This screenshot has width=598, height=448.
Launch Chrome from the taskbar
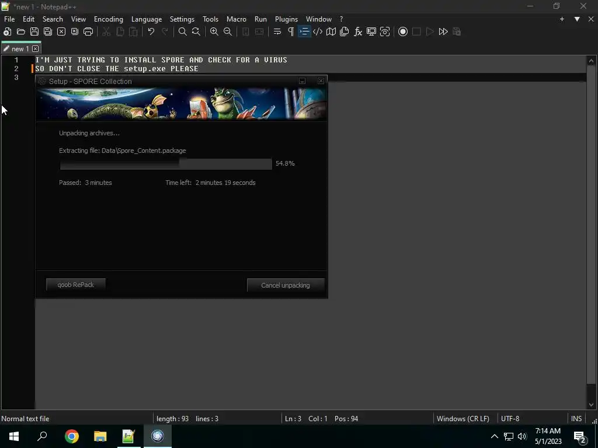[x=72, y=436]
